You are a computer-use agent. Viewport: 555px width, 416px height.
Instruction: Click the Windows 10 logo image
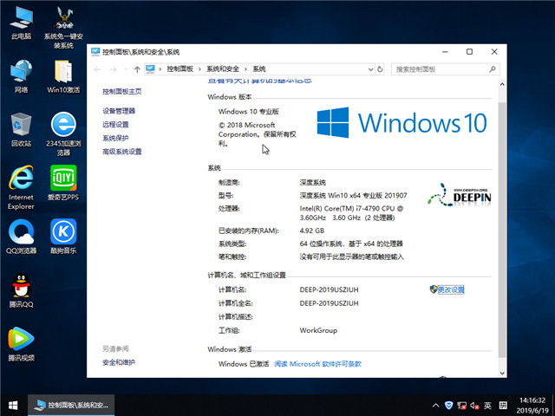402,123
